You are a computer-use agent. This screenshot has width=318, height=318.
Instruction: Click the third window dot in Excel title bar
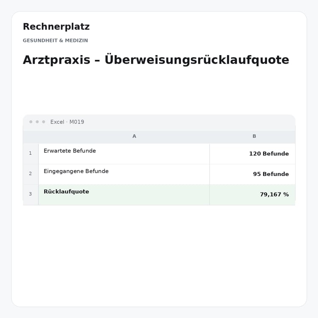click(x=43, y=122)
